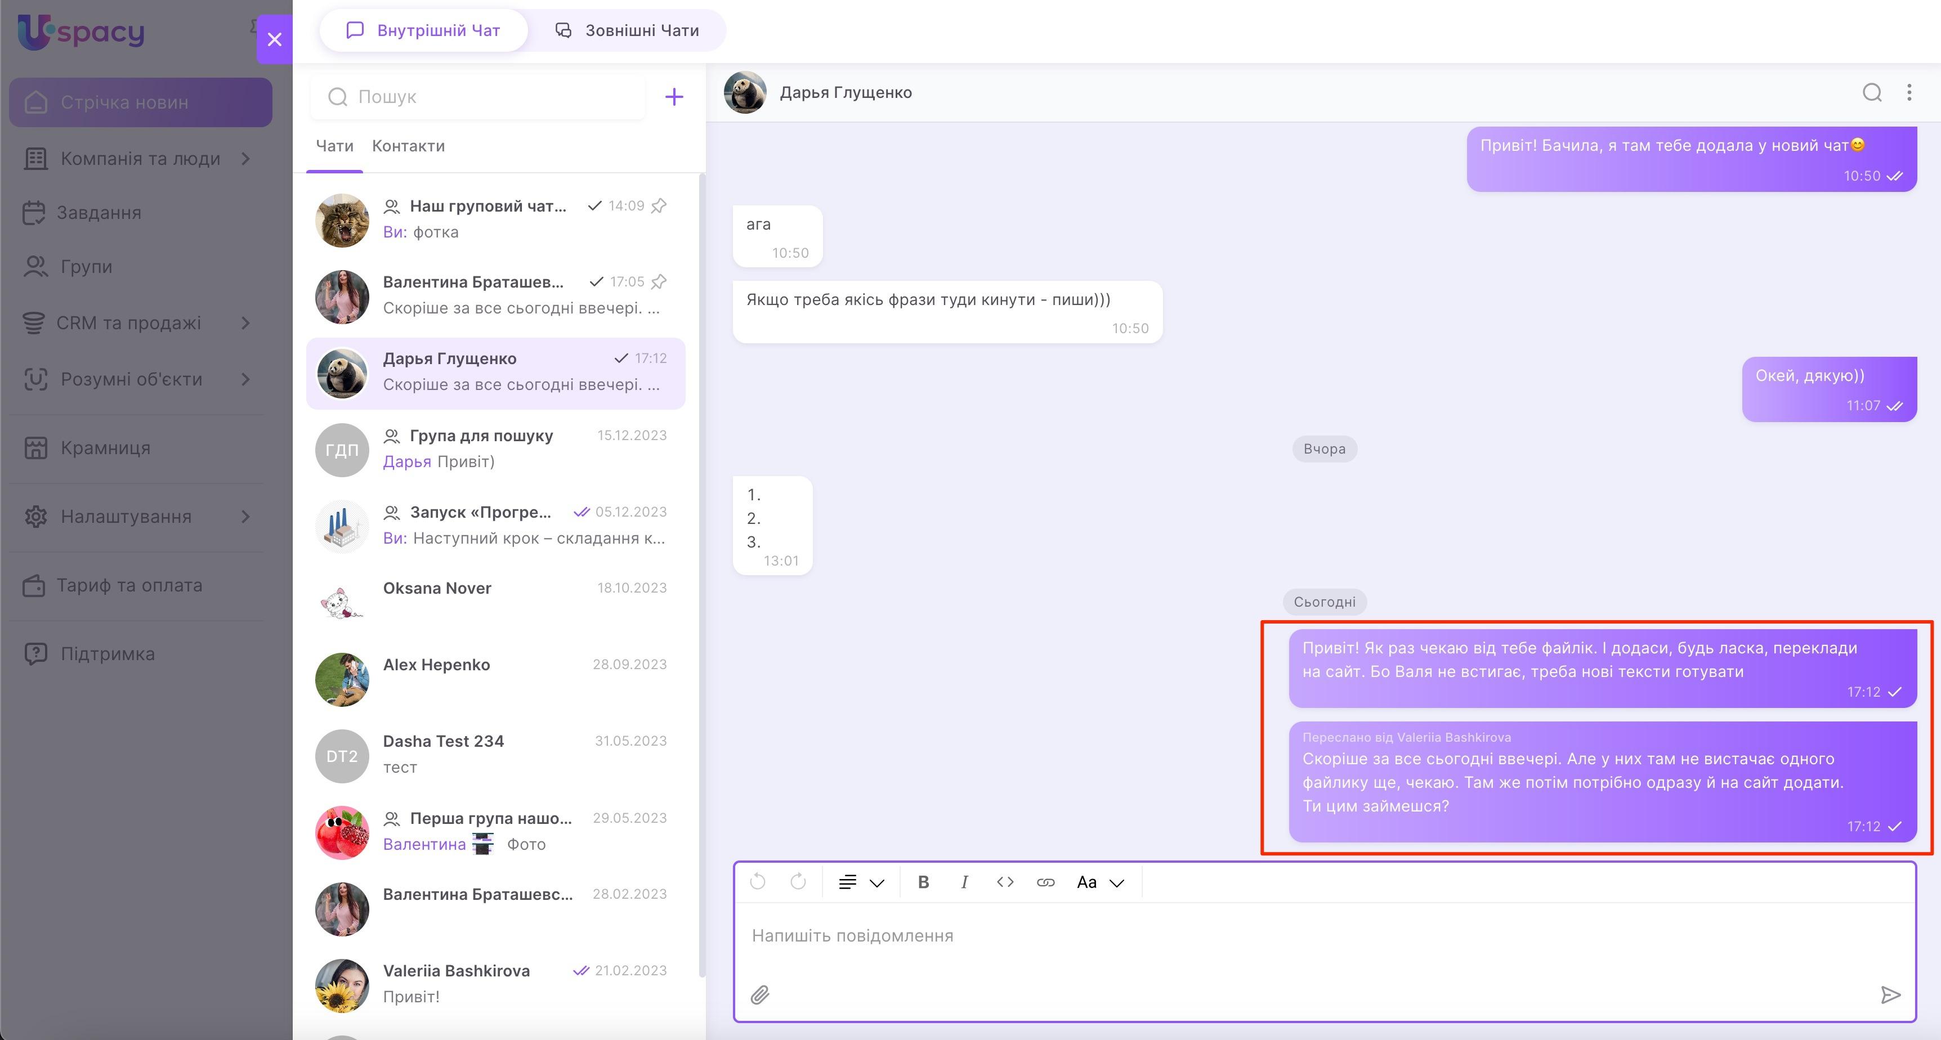Insert a hyperlink in message
1941x1040 pixels.
(x=1045, y=882)
